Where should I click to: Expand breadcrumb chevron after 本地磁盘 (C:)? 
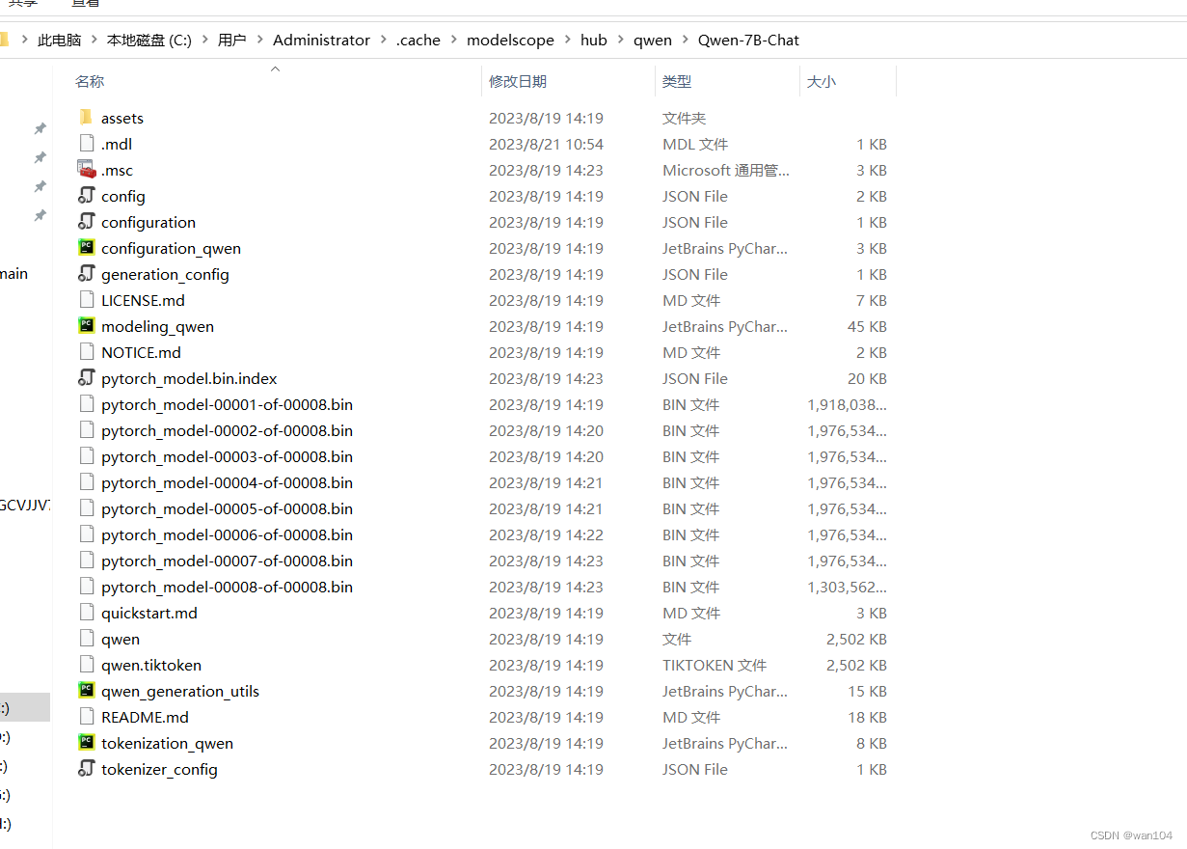click(204, 41)
